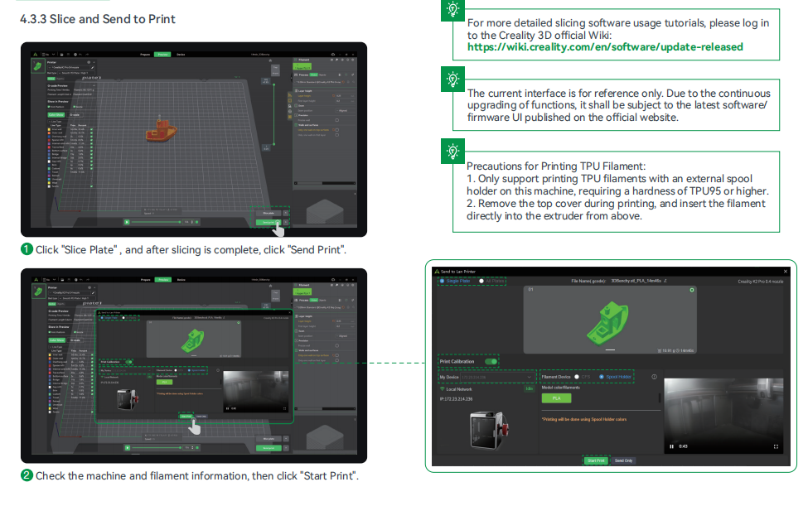
Task: Click the info icon beside Spool Holder
Action: click(x=655, y=377)
